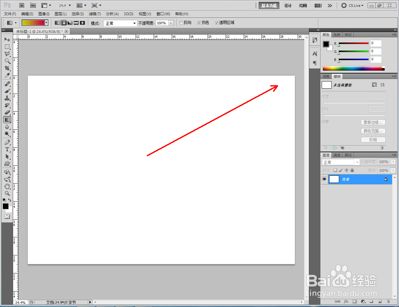Select the Horizontal Type tool

coord(7,149)
